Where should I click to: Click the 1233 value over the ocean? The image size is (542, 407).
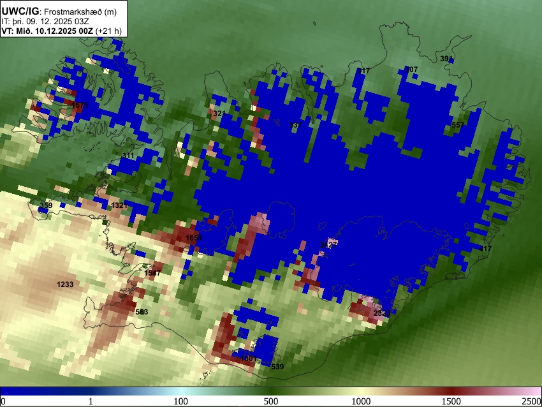click(x=65, y=285)
